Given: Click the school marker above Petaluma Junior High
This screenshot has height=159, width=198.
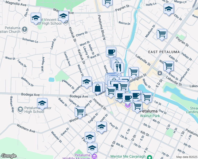Looking at the screenshot, I should [42, 103].
